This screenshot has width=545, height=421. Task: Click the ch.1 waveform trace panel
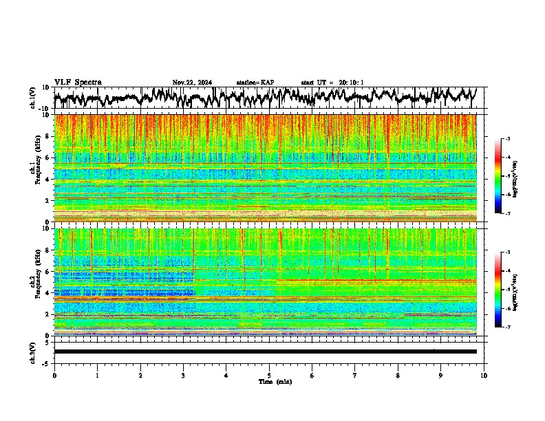point(269,98)
